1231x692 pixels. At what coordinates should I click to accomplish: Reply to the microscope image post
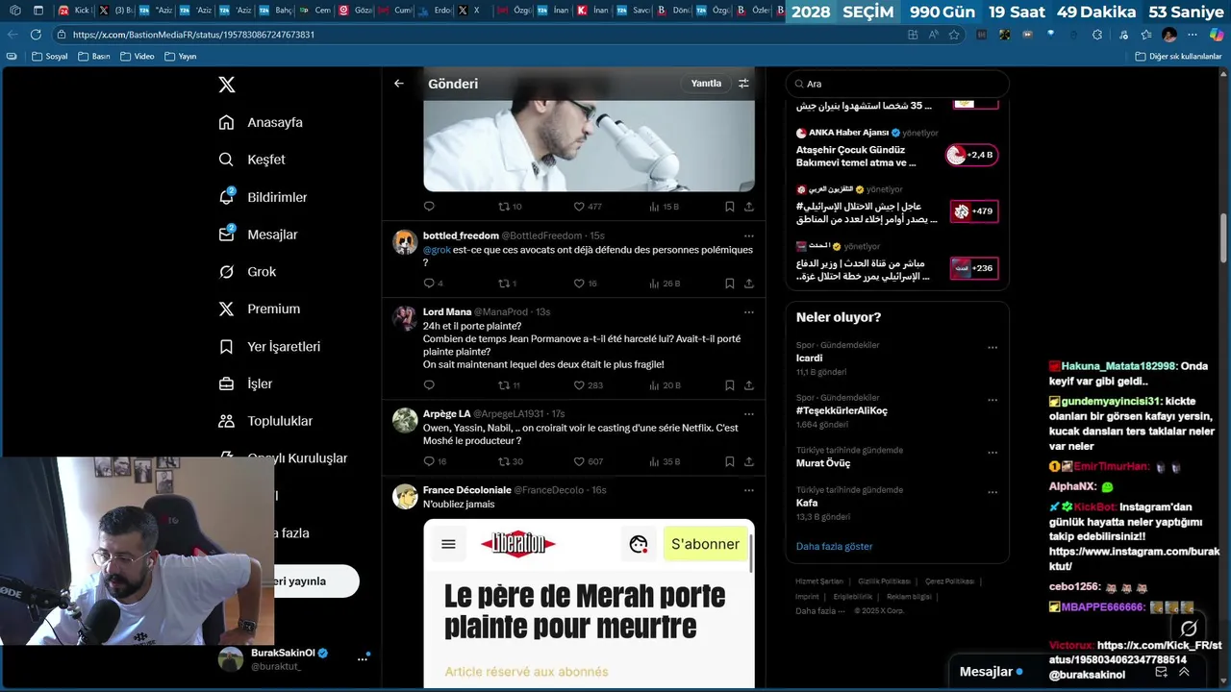point(429,207)
